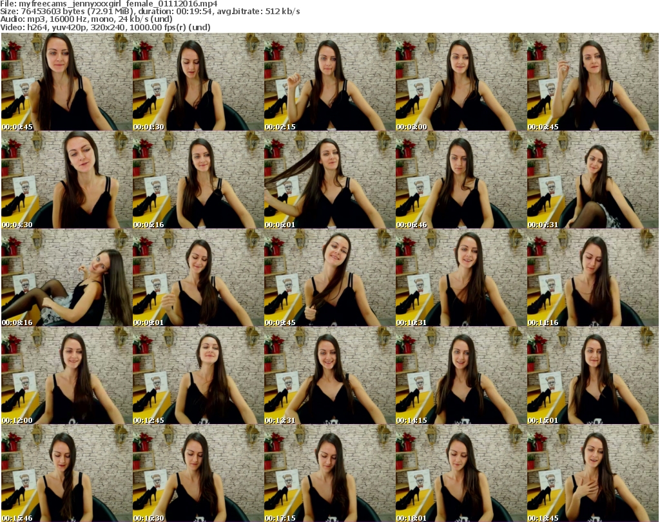
Task: Select the thumbnail stamped 00:00:45
Action: [x=66, y=82]
